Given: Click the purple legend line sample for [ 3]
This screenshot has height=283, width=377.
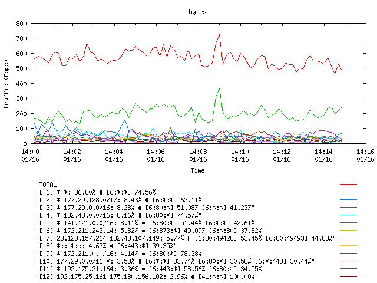Looking at the screenshot, I should [x=348, y=207].
